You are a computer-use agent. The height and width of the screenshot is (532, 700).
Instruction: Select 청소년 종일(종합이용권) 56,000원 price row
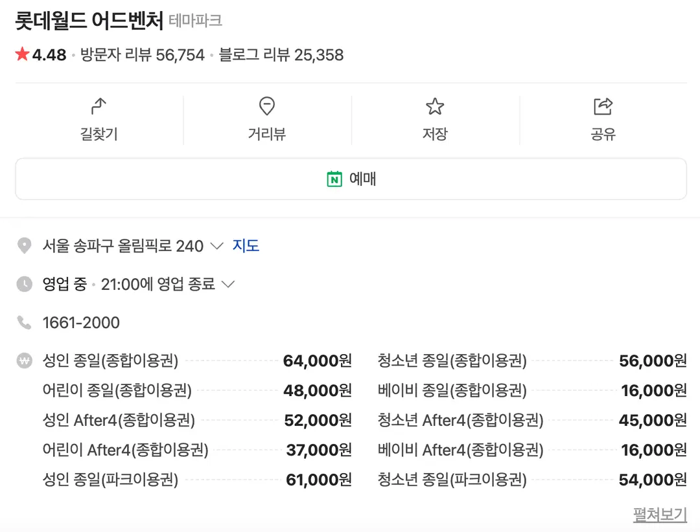coord(532,360)
